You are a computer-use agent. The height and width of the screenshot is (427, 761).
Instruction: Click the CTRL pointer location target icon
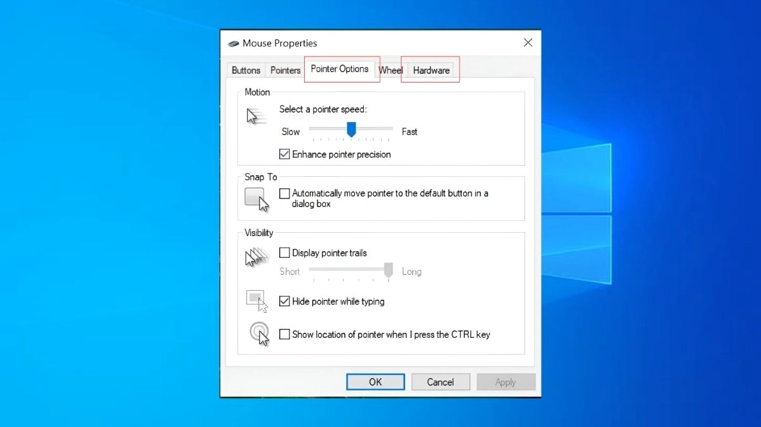coord(259,333)
